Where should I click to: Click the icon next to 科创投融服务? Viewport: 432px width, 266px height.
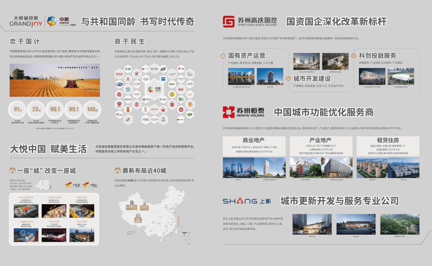pos(354,56)
